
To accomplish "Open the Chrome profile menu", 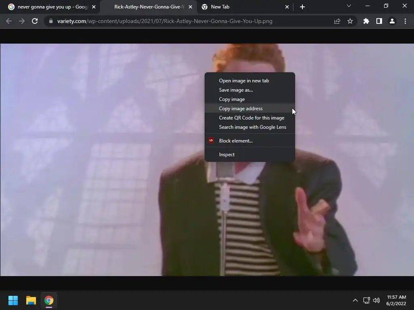I will 392,21.
